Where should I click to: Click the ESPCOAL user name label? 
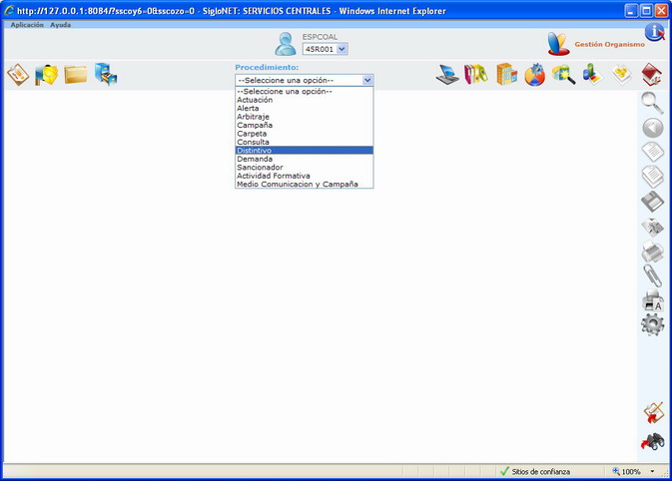point(320,37)
